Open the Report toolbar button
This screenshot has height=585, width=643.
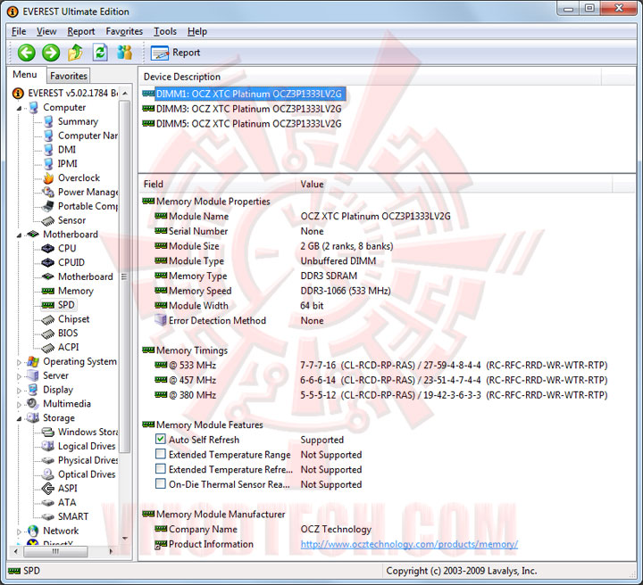[x=176, y=53]
